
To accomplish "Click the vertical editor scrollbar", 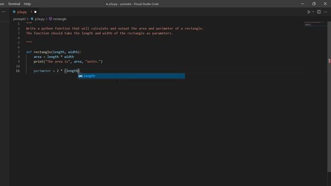I will (329, 97).
